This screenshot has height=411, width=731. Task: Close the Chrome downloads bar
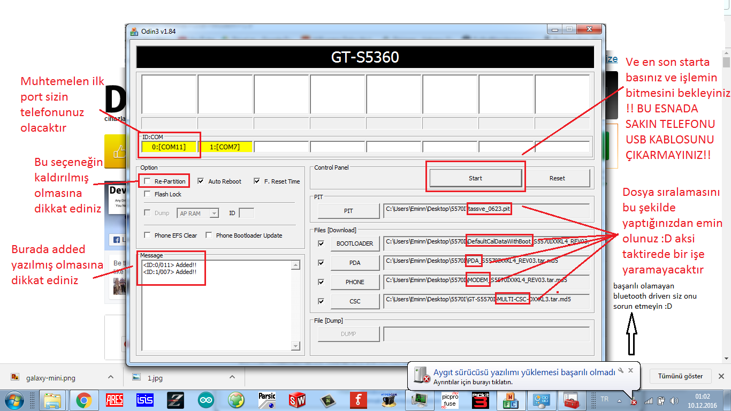(x=721, y=376)
